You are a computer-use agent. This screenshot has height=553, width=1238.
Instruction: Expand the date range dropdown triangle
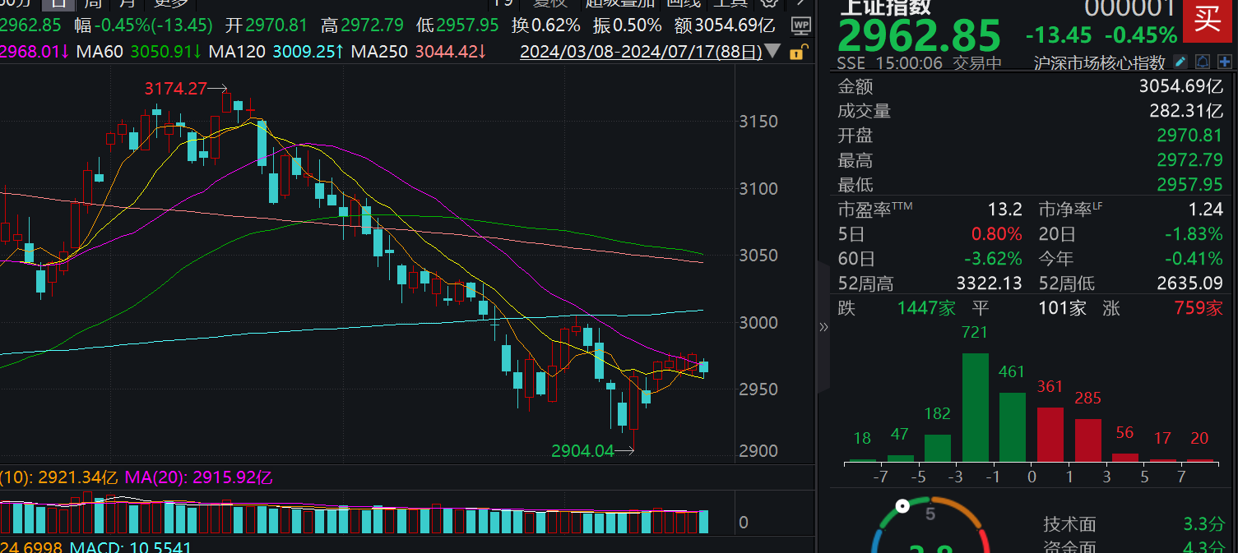pos(772,53)
